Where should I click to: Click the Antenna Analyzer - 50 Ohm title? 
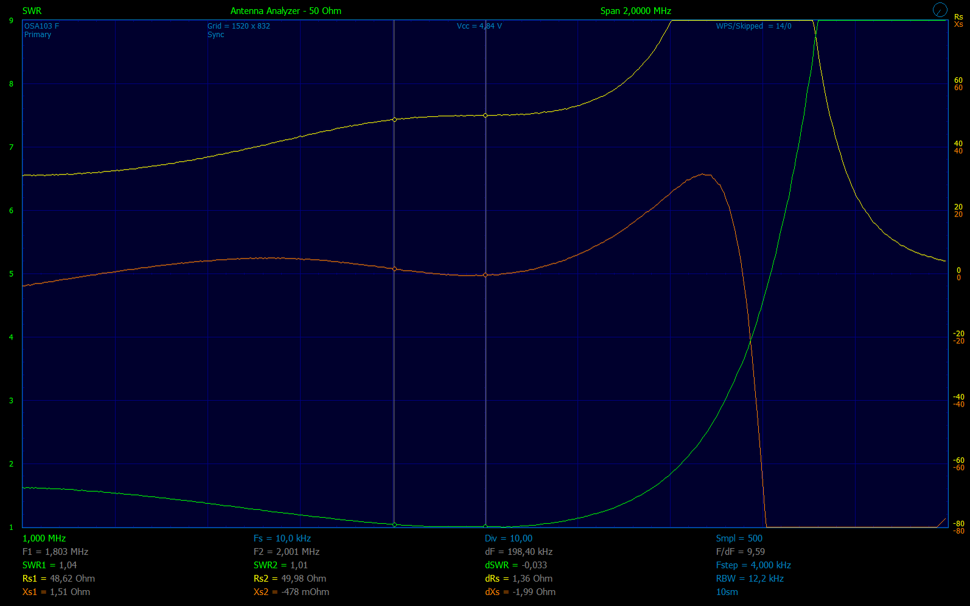(x=285, y=11)
